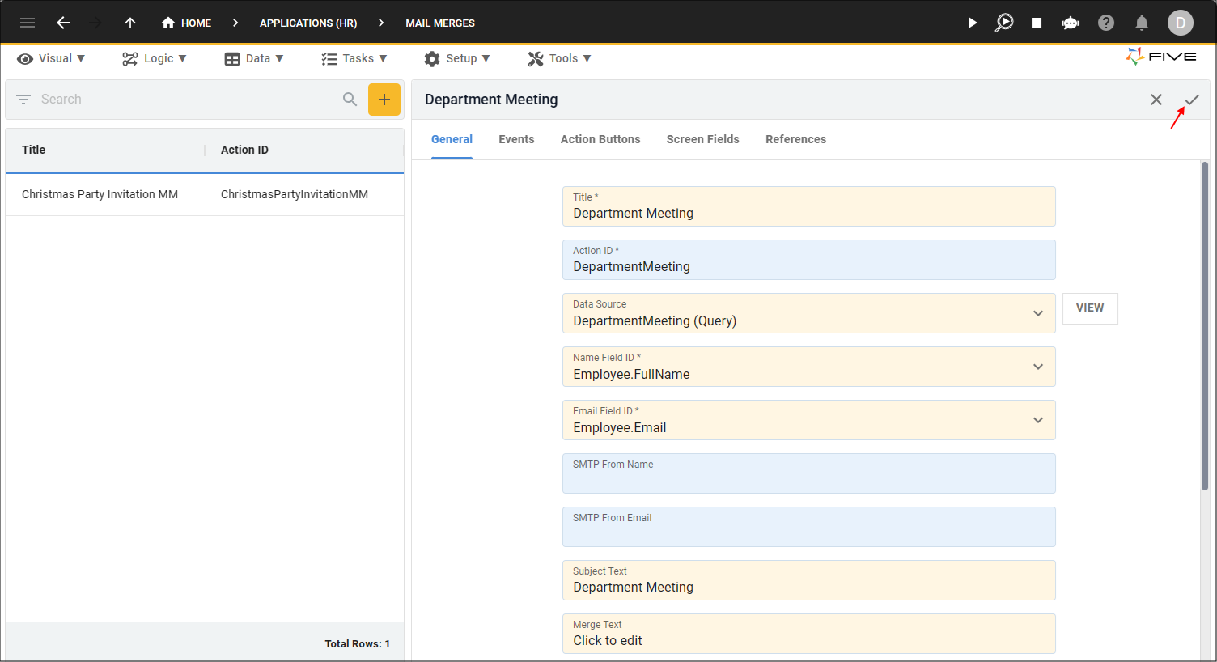1217x662 pixels.
Task: Sort by the Title column header
Action: pyautogui.click(x=34, y=150)
